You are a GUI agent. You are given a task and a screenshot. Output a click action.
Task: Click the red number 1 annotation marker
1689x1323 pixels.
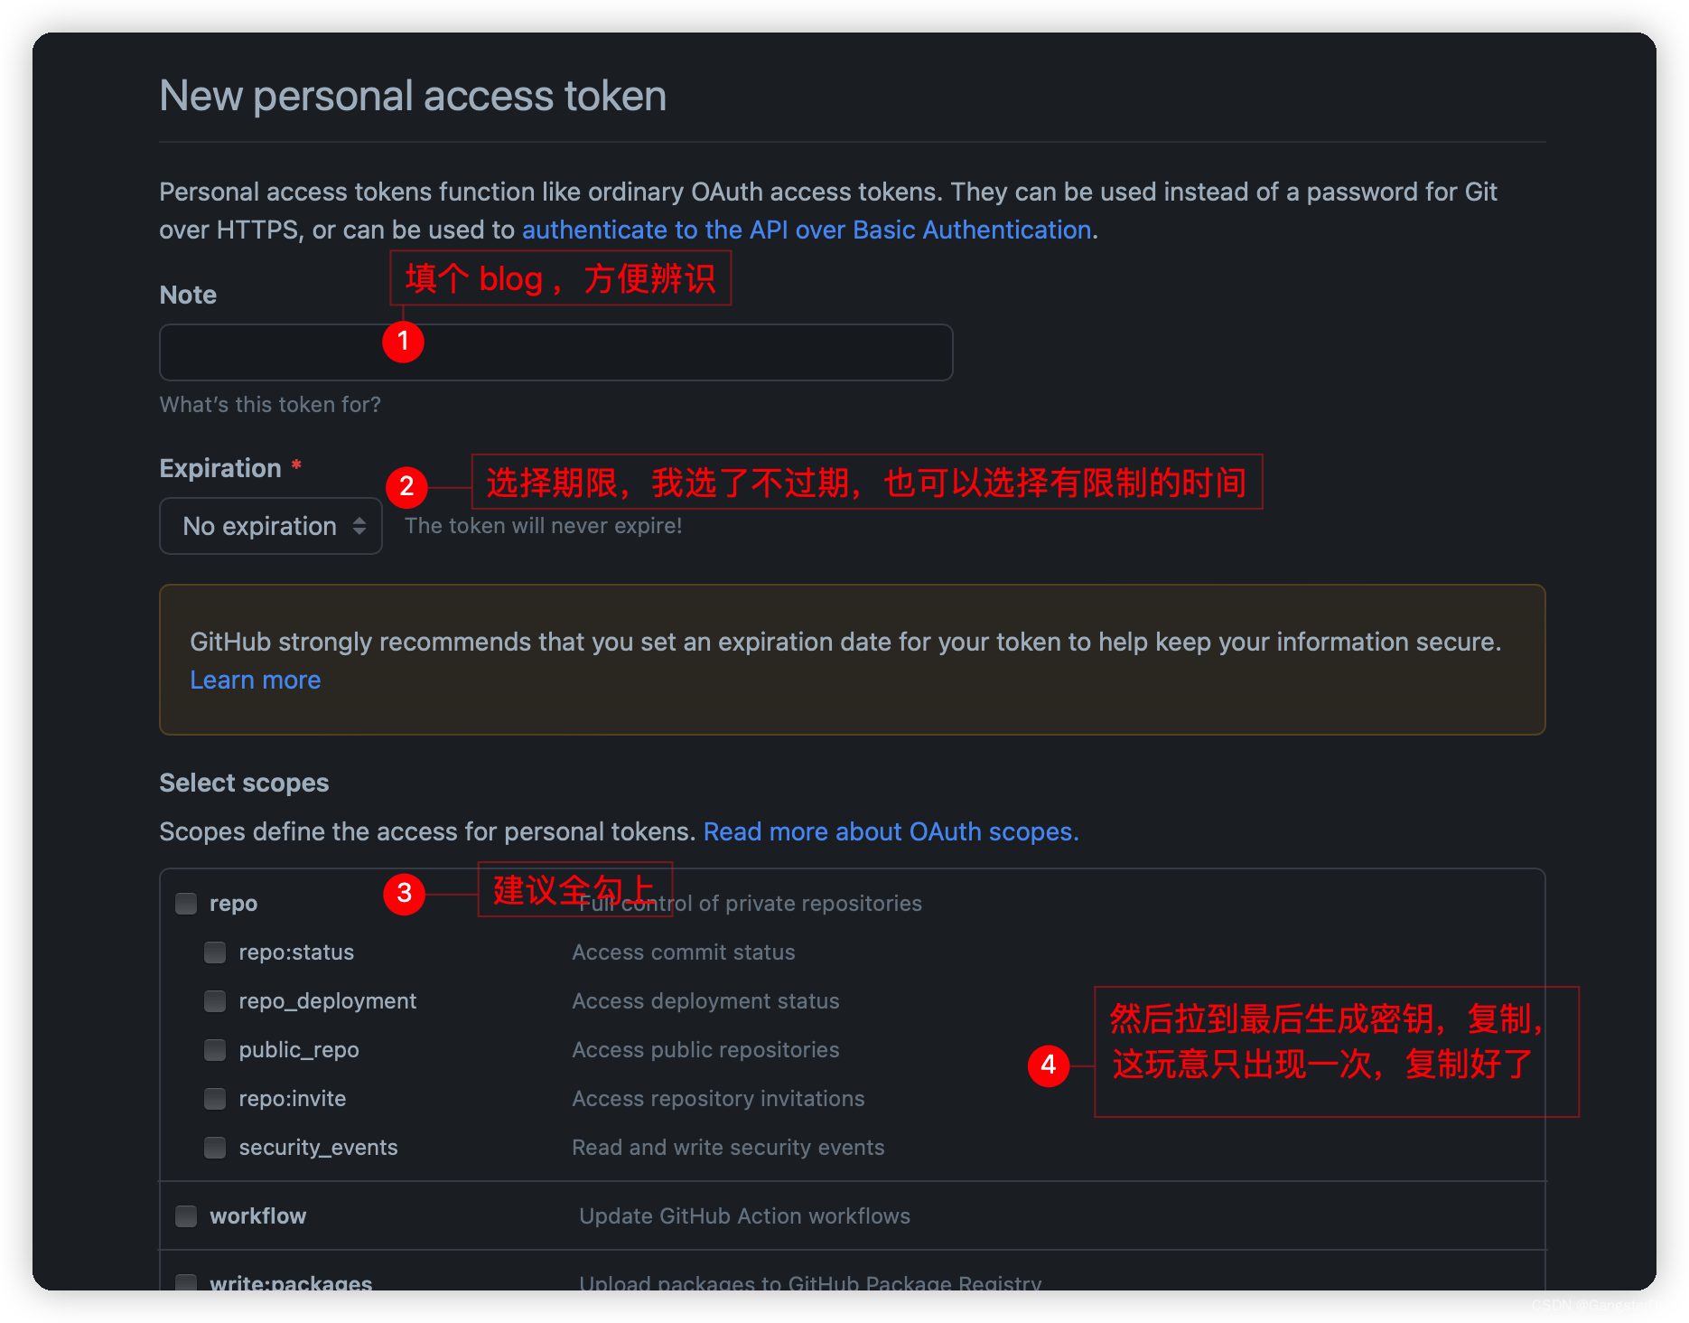403,342
